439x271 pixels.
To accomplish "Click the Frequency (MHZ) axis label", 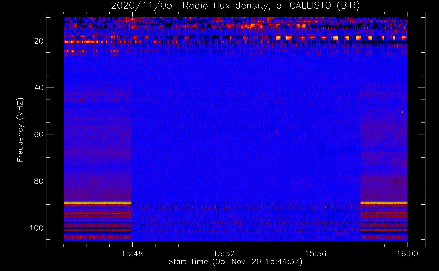I will point(20,130).
